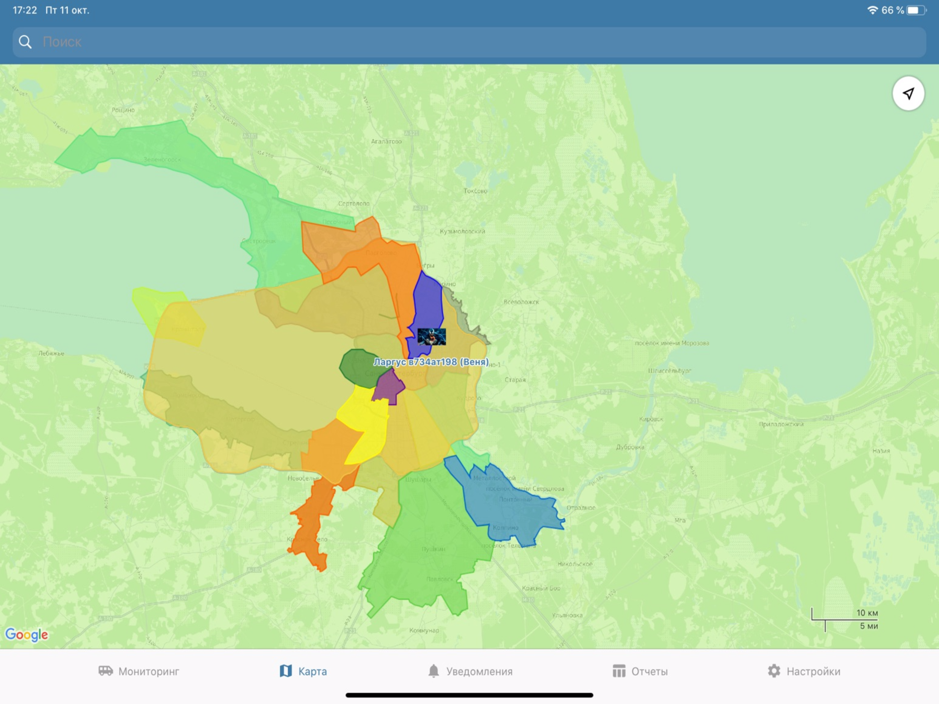Click the Google logo on map

[x=27, y=635]
